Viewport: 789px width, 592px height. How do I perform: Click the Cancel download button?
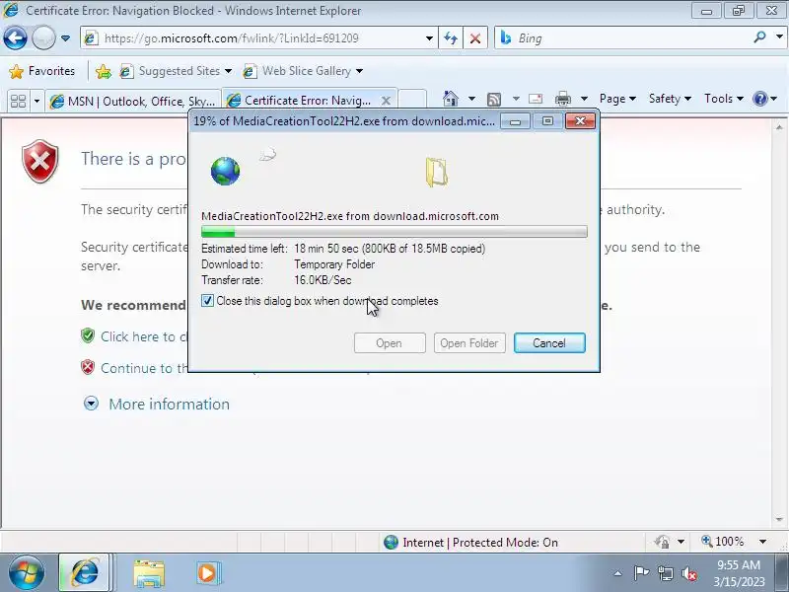pos(549,343)
